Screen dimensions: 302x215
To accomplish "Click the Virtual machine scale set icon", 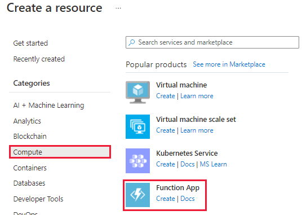I will click(x=137, y=126).
